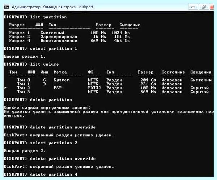Click the '931 Gб' size value
The height and width of the screenshot is (180, 217).
[x=148, y=84]
